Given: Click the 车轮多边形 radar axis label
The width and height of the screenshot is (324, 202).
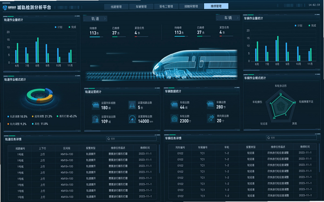Looking at the screenshot, I should [x=281, y=86].
